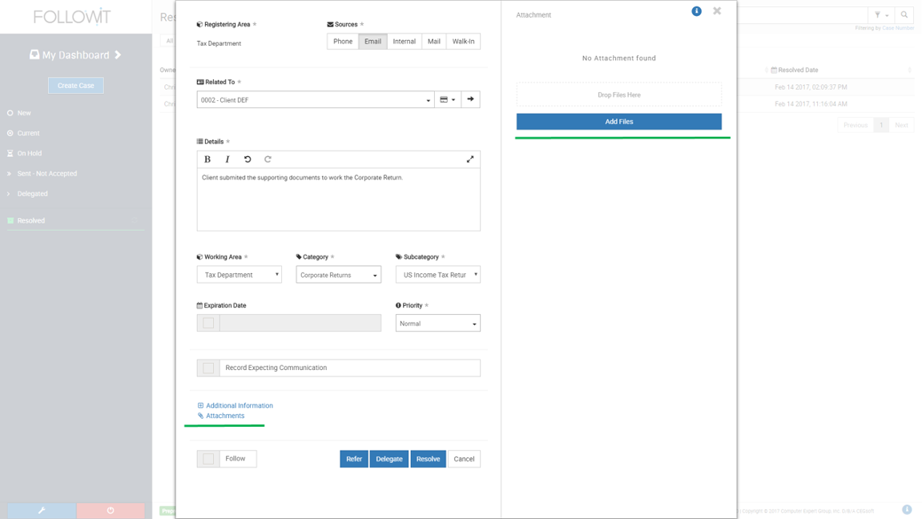Click the Add Files button

point(618,122)
